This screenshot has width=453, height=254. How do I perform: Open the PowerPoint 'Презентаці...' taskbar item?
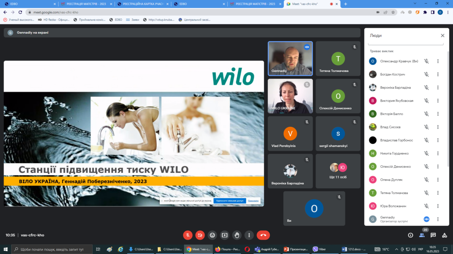point(296,249)
